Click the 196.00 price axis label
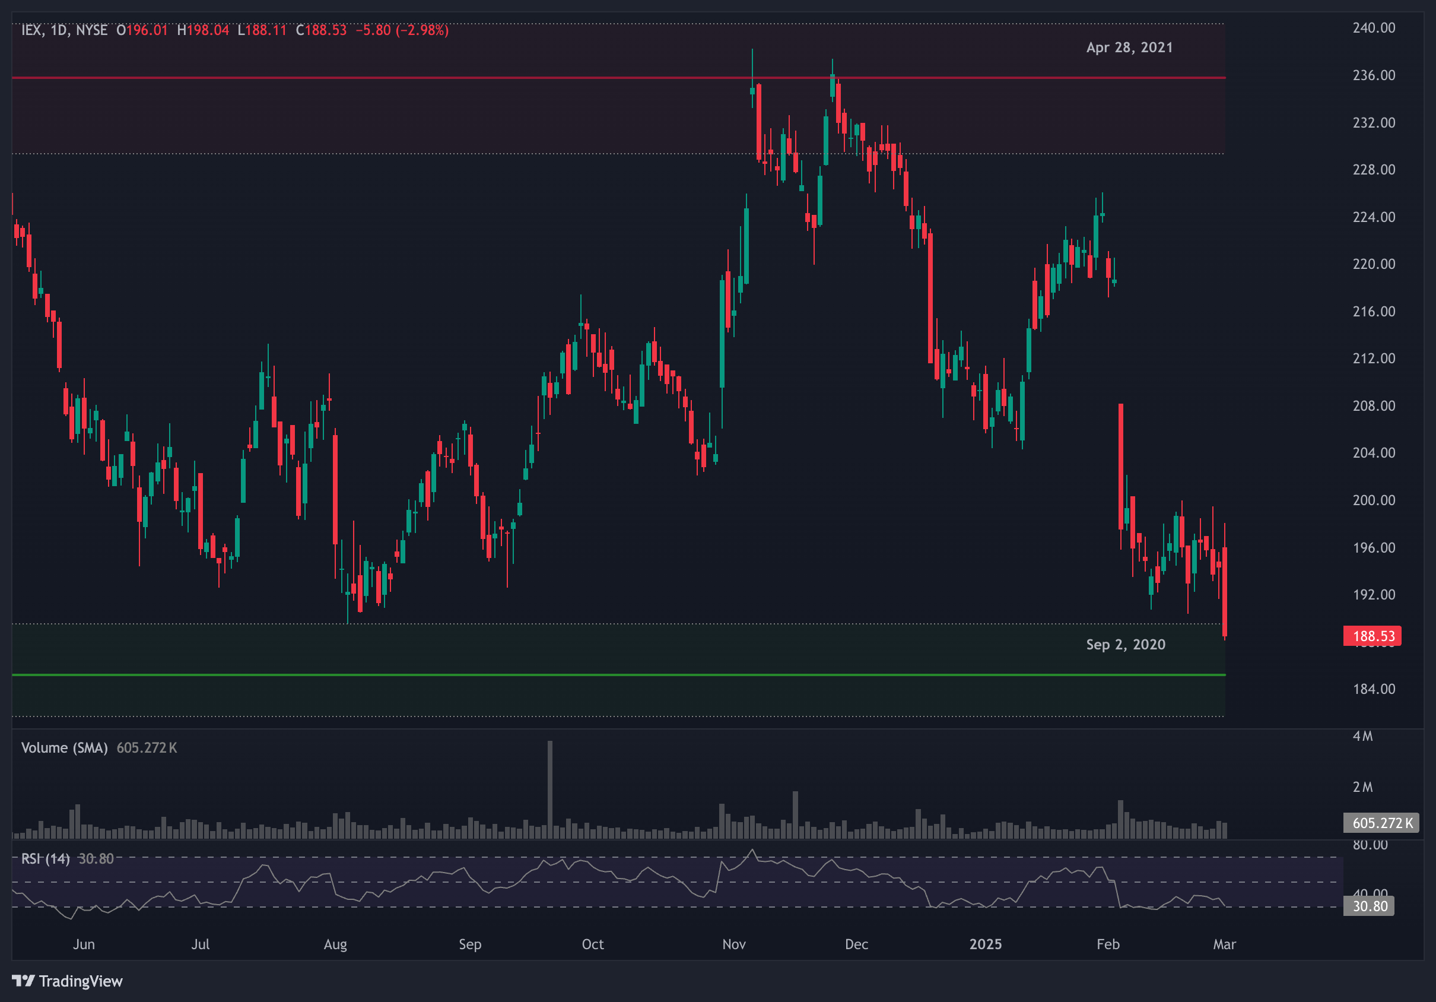 pos(1374,548)
